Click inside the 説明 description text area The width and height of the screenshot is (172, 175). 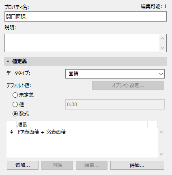[82, 43]
